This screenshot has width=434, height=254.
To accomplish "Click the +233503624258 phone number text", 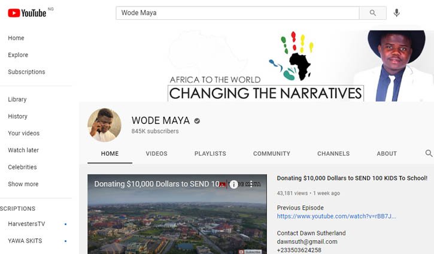I will 299,250.
